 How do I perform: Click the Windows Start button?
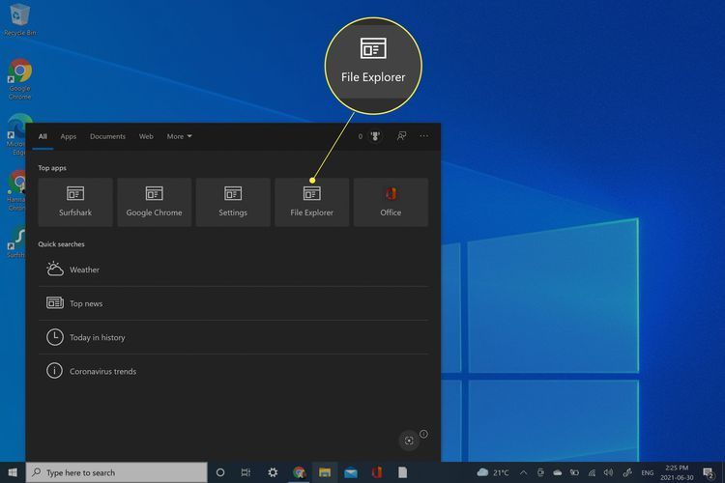pyautogui.click(x=13, y=472)
